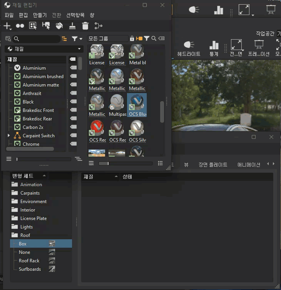This screenshot has height=290, width=281.
Task: Open the Carpaints variant set folder
Action: [25, 193]
